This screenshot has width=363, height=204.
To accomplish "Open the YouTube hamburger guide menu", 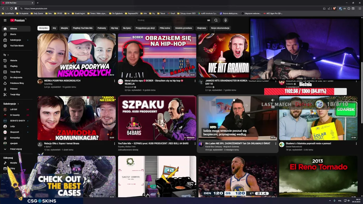I will pos(5,20).
